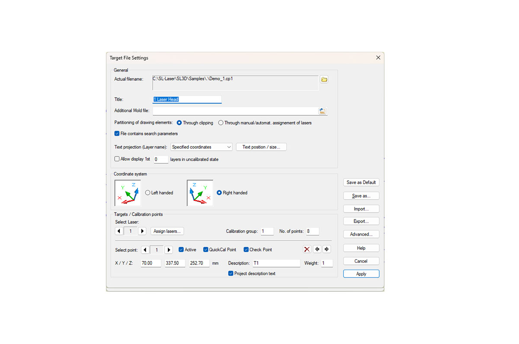This screenshot has height=344, width=519.
Task: Click the Title input field
Action: tap(187, 99)
